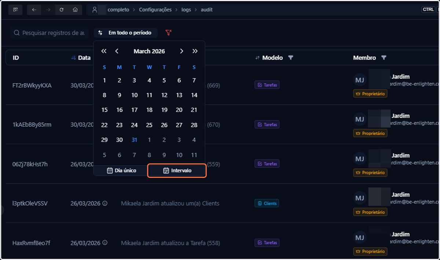This screenshot has height=260, width=440.
Task: Reload the page with the refresh icon
Action: point(62,10)
